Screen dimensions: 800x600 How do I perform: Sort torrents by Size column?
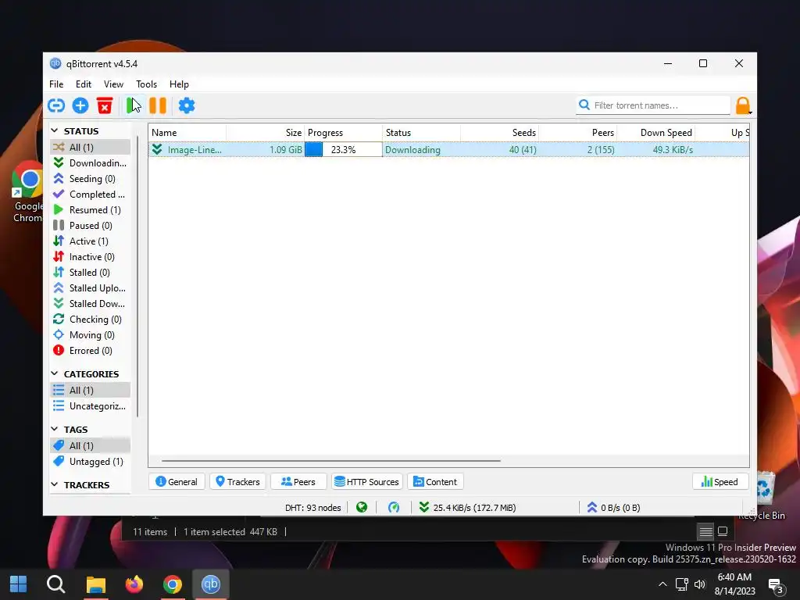266,133
